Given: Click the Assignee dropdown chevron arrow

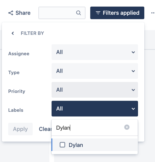Looking at the screenshot, I should pos(133,52).
